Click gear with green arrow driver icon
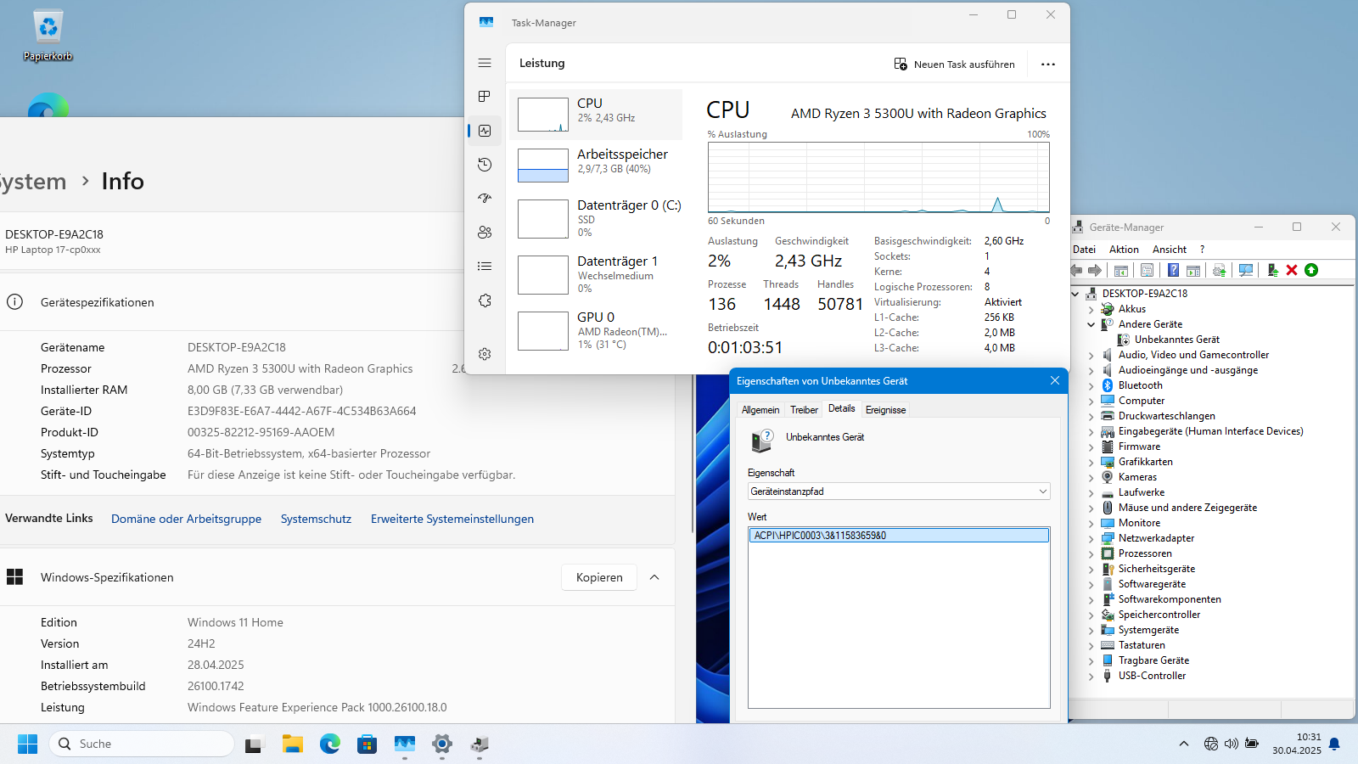 click(x=1220, y=270)
